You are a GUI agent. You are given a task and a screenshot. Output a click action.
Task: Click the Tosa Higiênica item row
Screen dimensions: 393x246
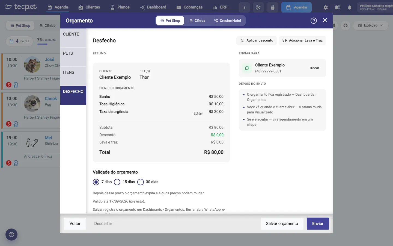pyautogui.click(x=161, y=104)
